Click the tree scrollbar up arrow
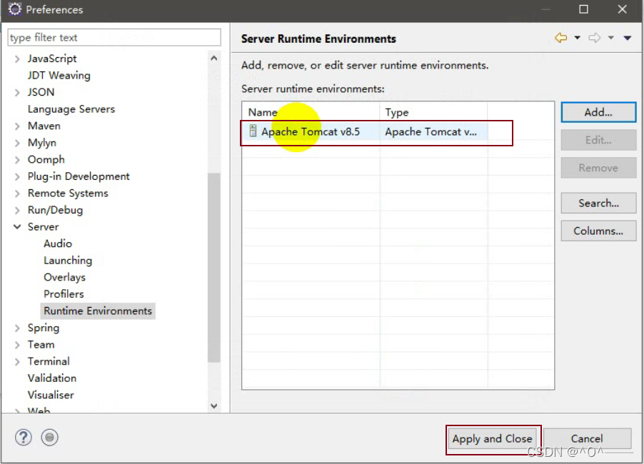 [x=214, y=59]
